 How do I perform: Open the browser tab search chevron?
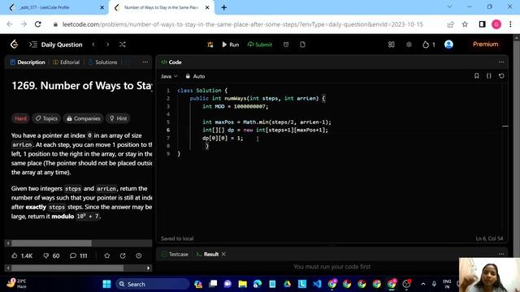449,6
